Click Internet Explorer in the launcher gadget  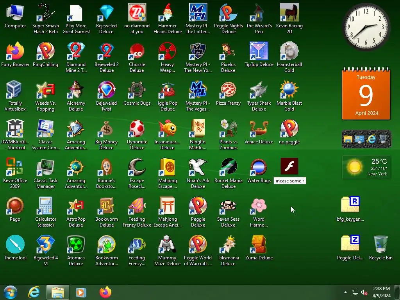coord(371,139)
